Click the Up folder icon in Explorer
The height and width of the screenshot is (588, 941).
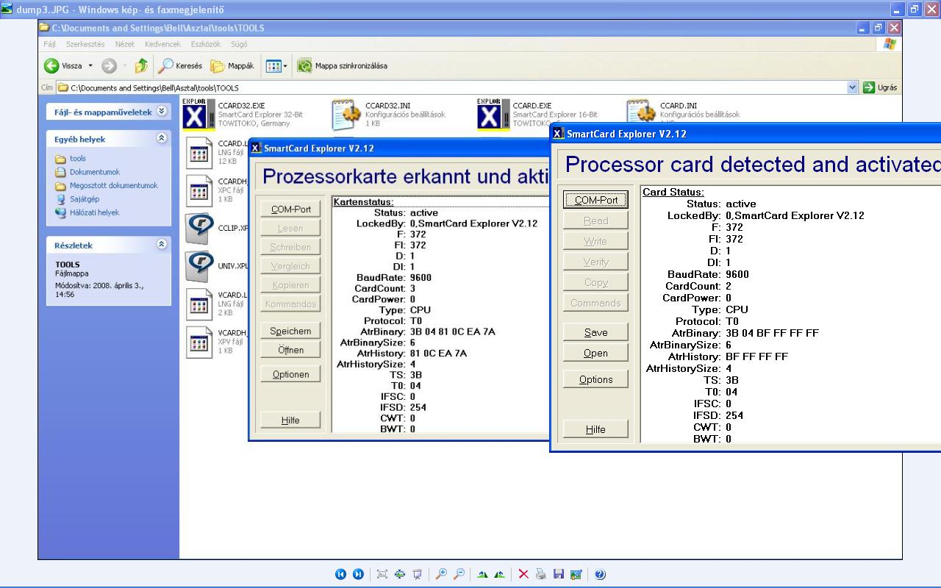pyautogui.click(x=141, y=65)
